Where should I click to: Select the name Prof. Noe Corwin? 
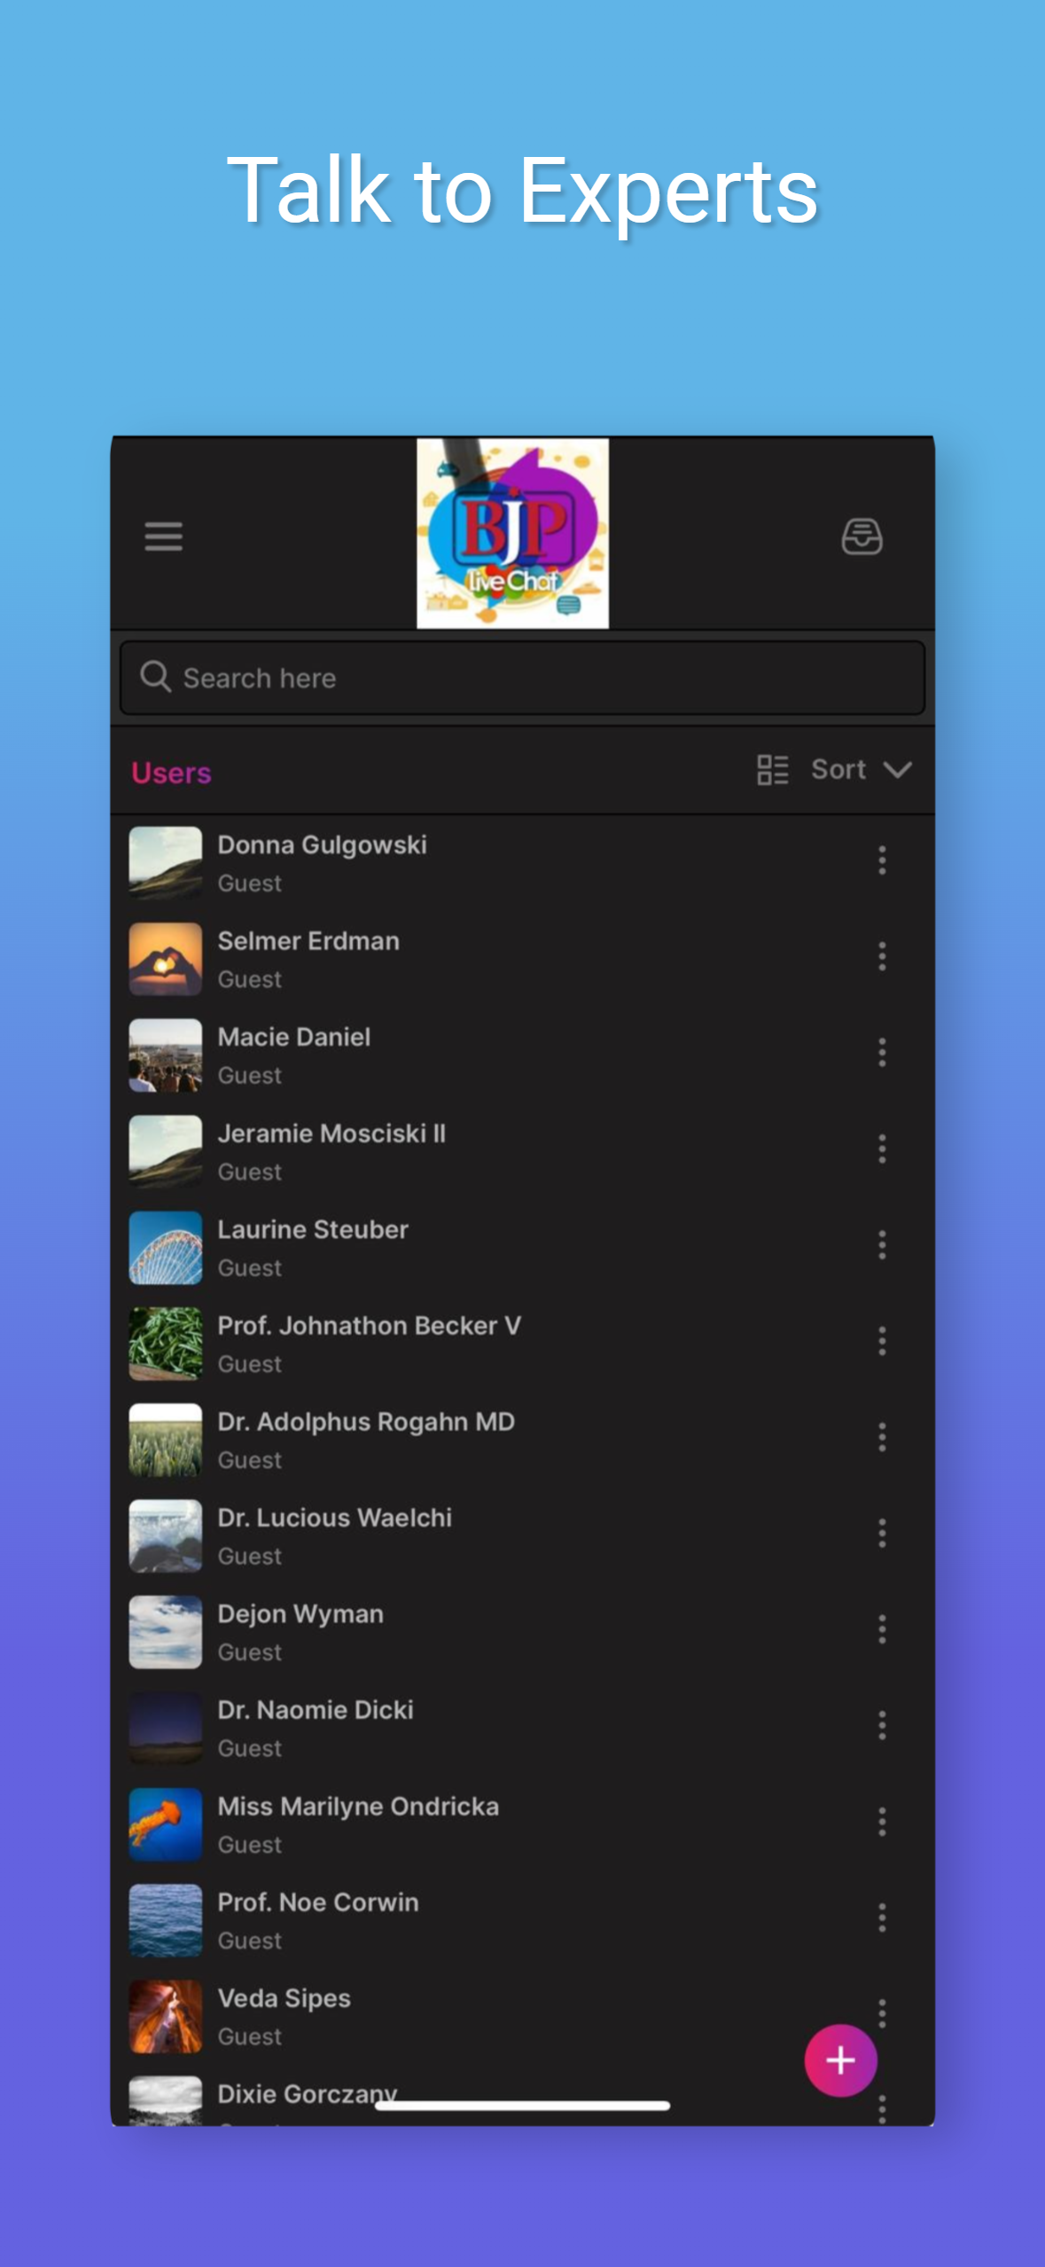[318, 1902]
